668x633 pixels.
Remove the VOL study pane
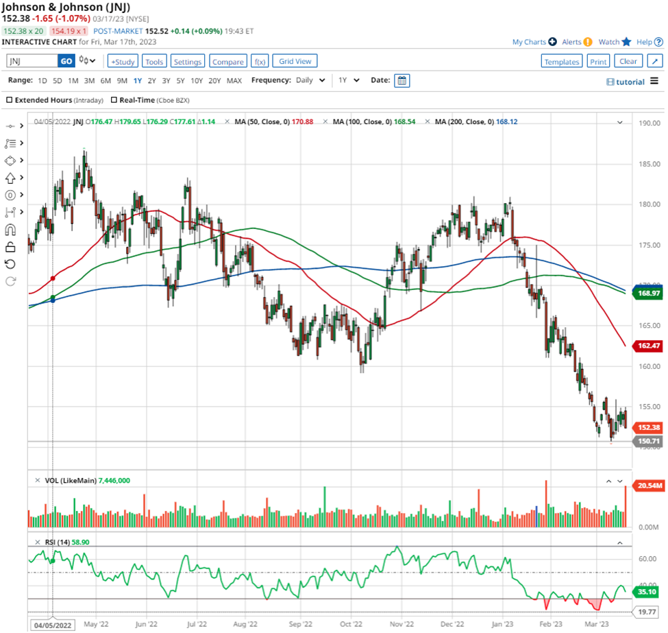pyautogui.click(x=38, y=480)
